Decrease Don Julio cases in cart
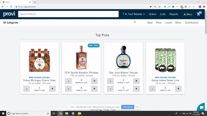Viewport: 207px width, 116px height. coord(110,89)
